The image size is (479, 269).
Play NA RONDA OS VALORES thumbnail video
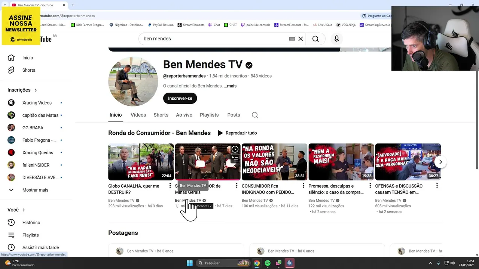click(274, 162)
